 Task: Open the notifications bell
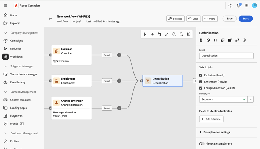pyautogui.click(x=239, y=6)
